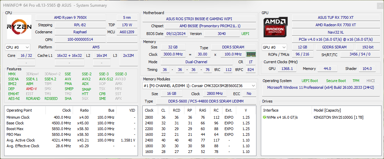The width and height of the screenshot is (384, 159).
Task: Select the OPN 100-000000514 value
Action: click(80, 39)
